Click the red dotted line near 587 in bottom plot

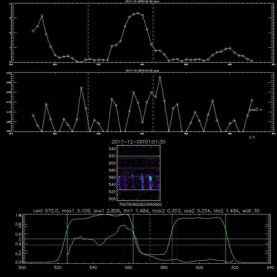176,238
